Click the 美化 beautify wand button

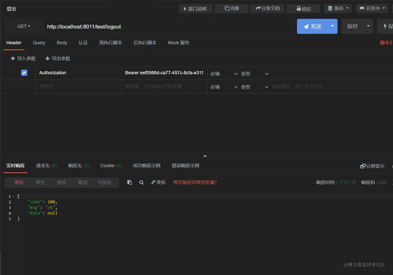tap(158, 182)
